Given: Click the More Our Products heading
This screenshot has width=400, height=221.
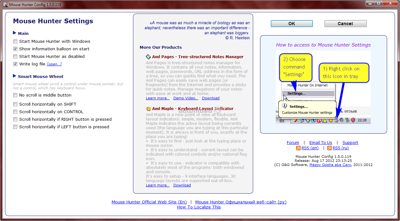Looking at the screenshot, I should click(161, 47).
